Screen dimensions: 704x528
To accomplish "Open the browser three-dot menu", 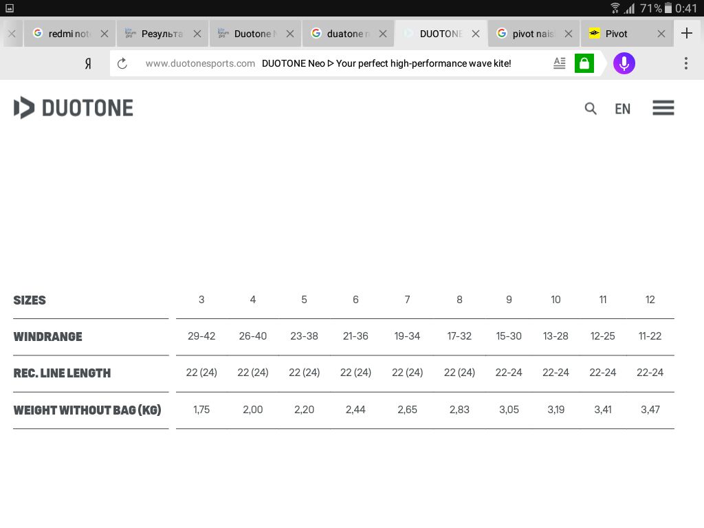I will click(x=686, y=63).
